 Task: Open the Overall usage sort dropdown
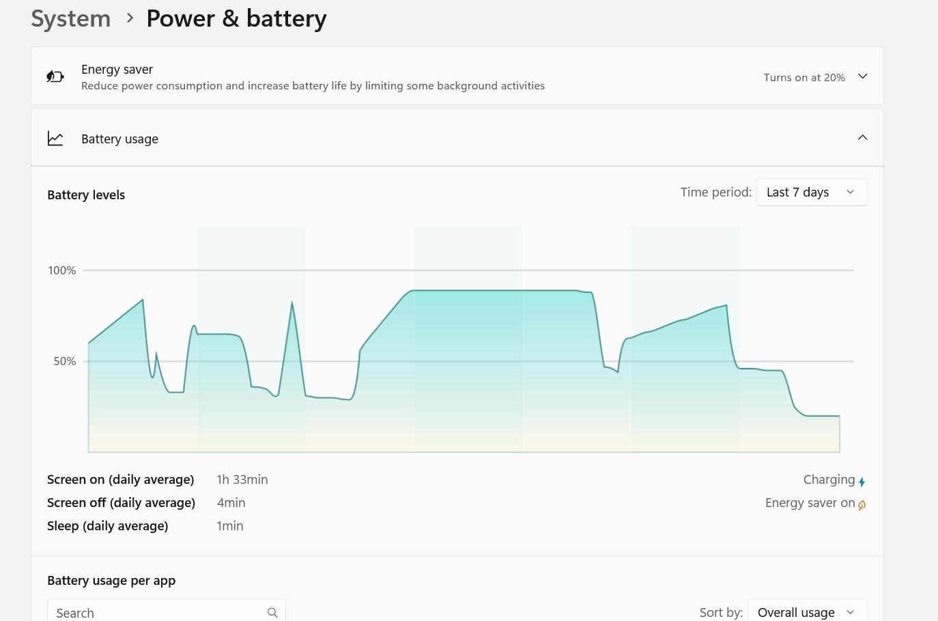808,612
